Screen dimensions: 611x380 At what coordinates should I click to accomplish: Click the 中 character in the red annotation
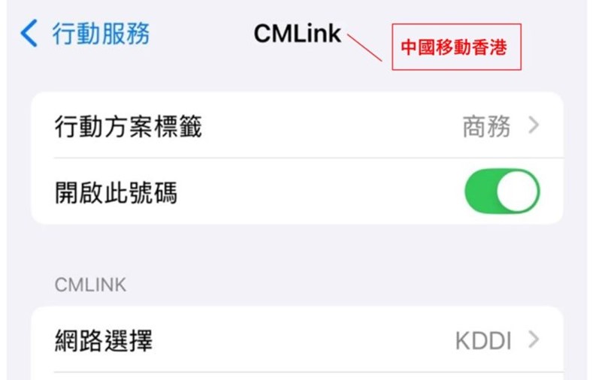click(x=409, y=47)
